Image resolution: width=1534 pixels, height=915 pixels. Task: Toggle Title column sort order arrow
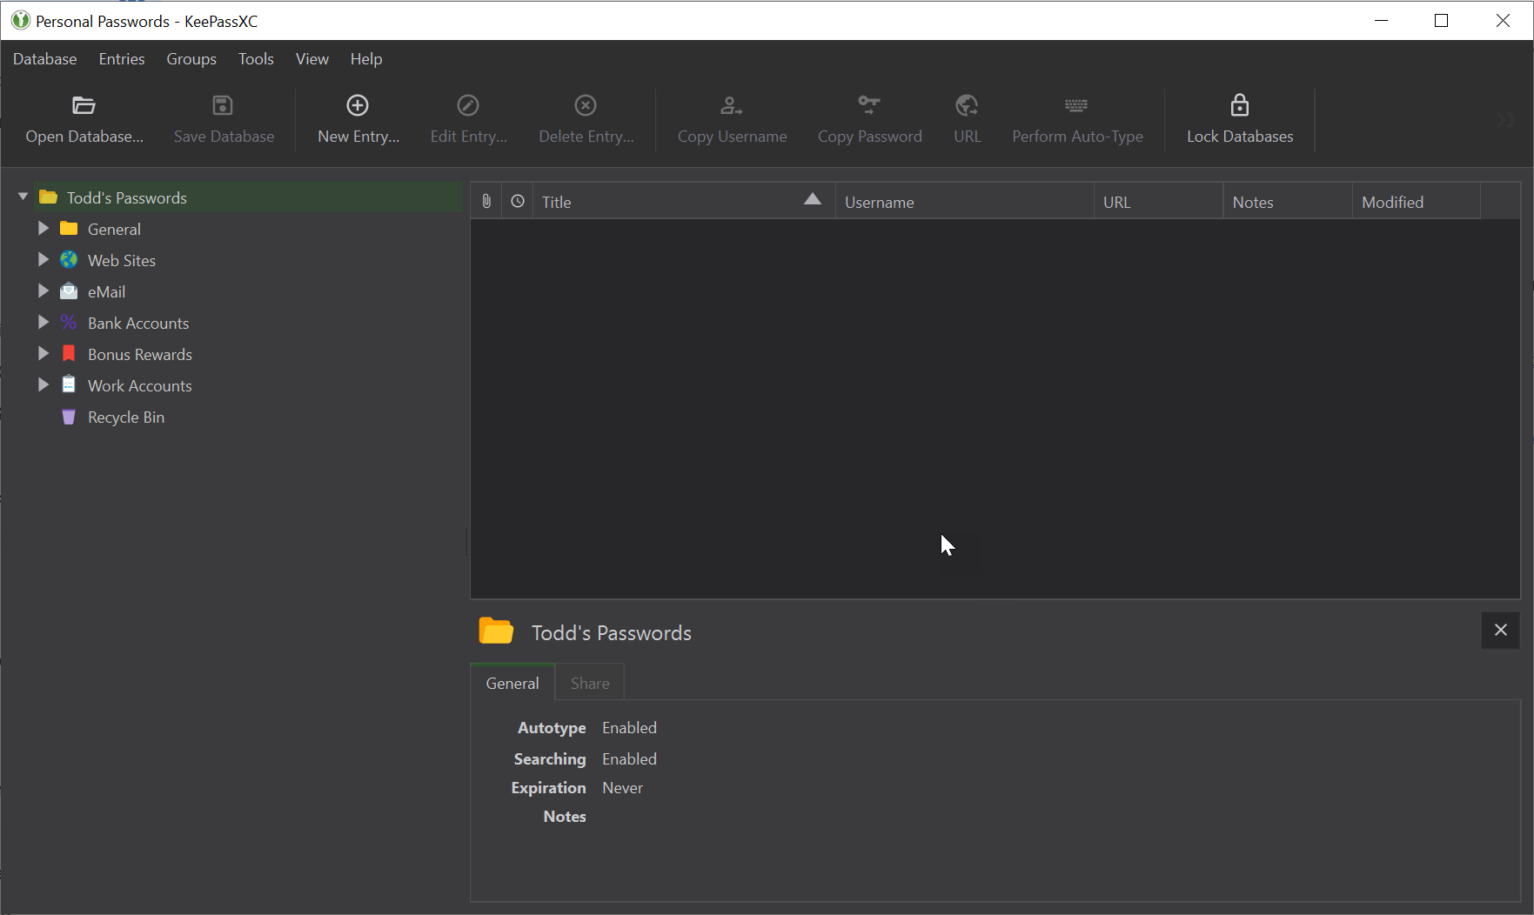click(812, 199)
